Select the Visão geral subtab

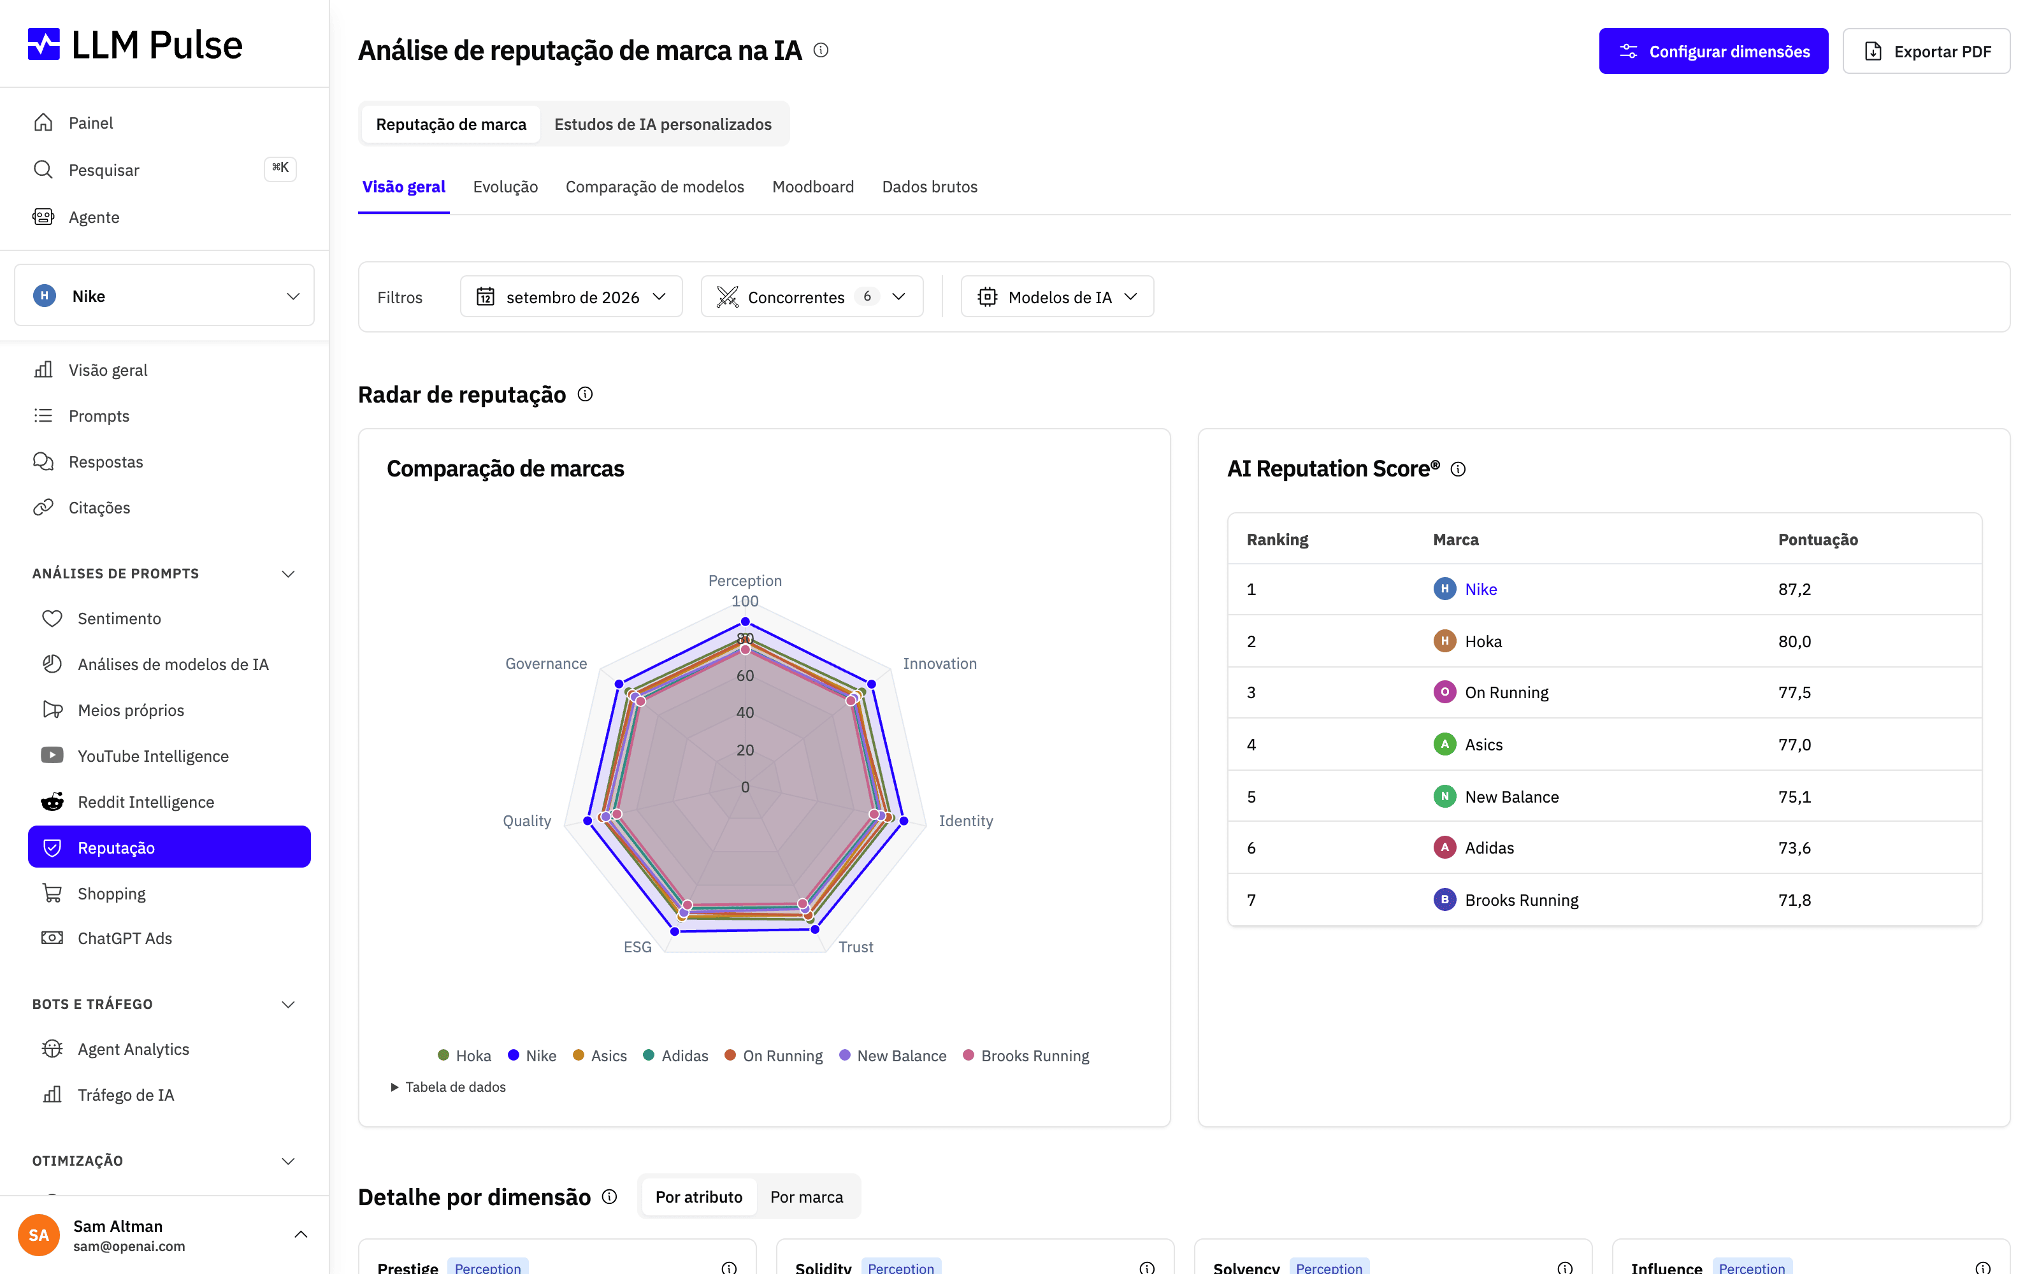[403, 186]
